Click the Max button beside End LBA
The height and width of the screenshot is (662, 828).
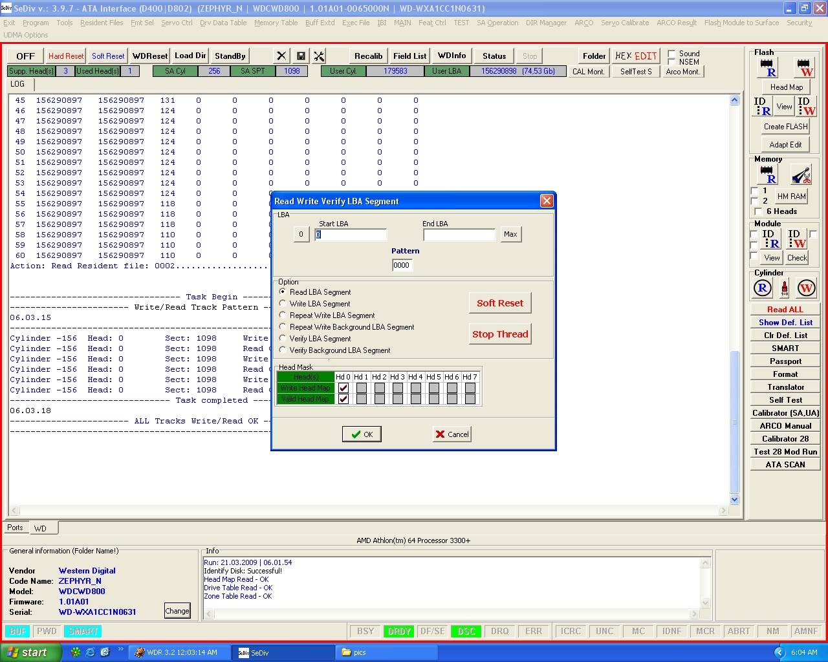(510, 234)
